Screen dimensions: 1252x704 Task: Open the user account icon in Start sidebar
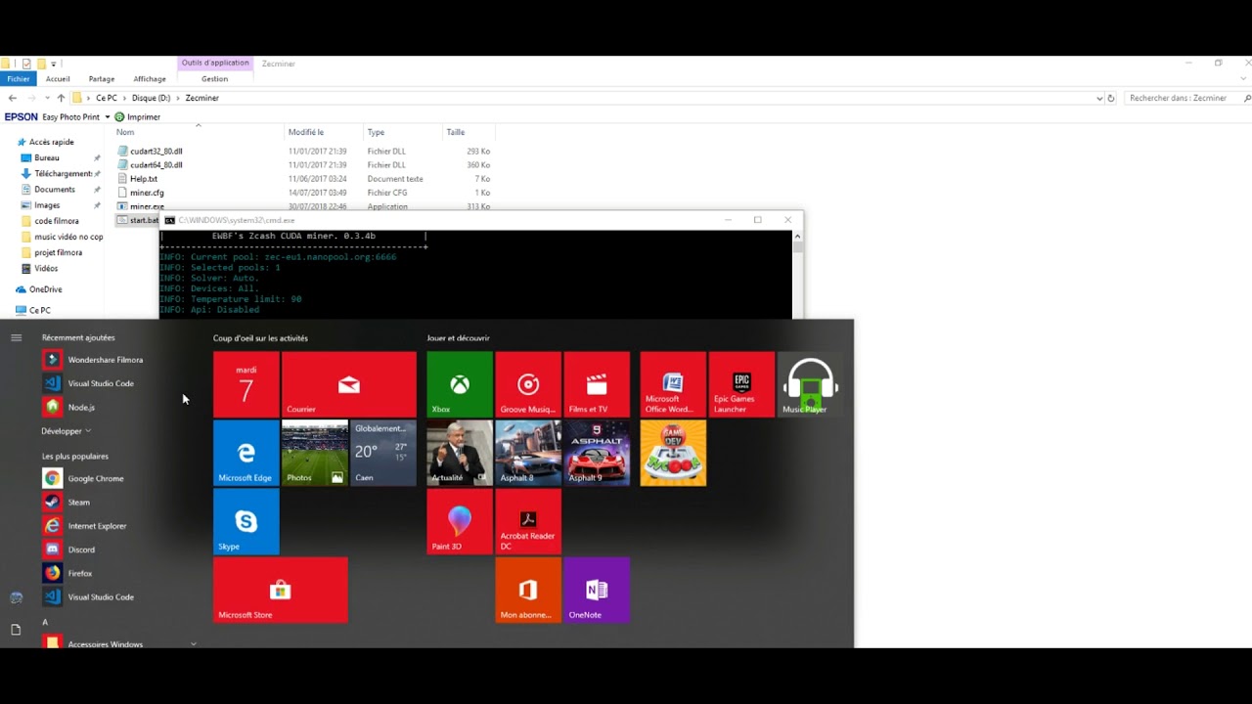pyautogui.click(x=16, y=597)
